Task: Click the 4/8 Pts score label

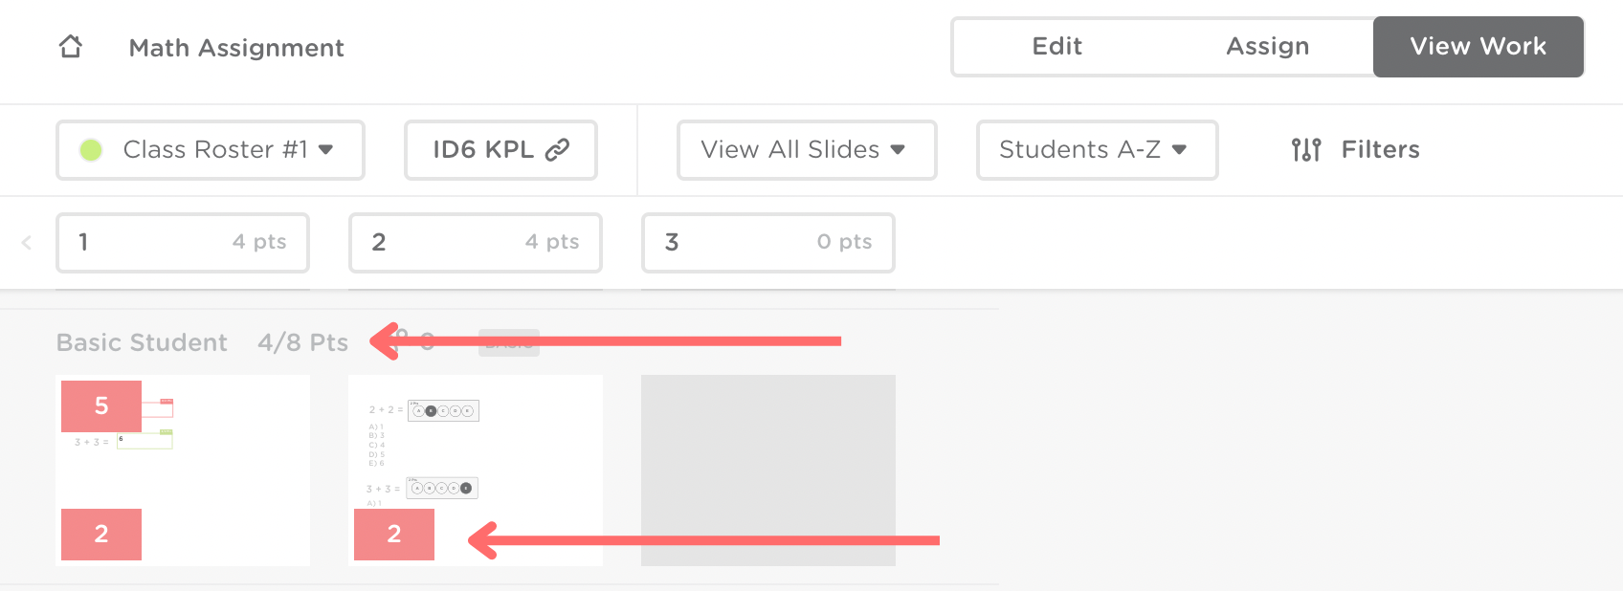Action: [302, 342]
